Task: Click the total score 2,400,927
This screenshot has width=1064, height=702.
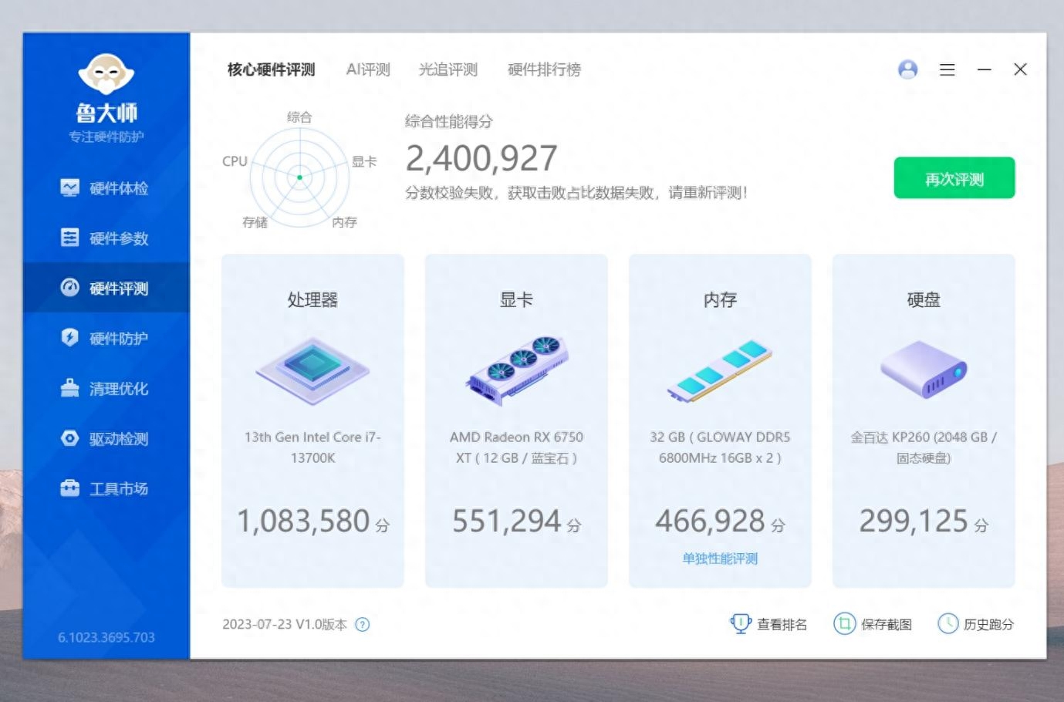Action: (x=481, y=158)
